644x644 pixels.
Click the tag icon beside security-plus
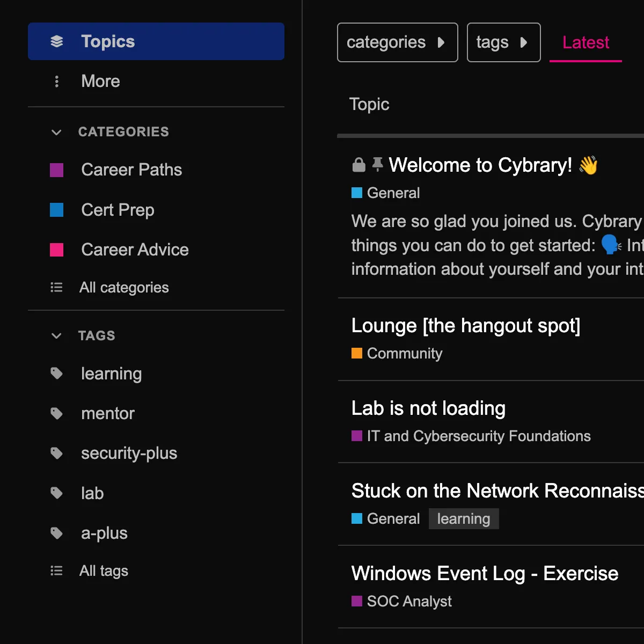(56, 453)
